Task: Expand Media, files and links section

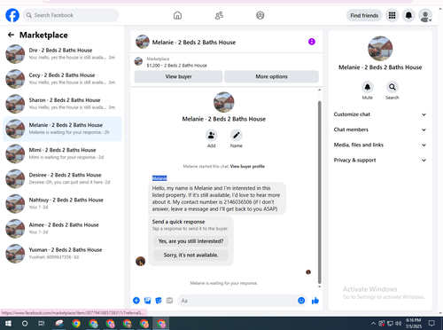Action: tap(380, 145)
